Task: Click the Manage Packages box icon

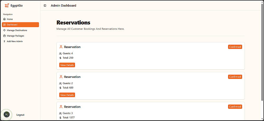Action: [x=4, y=36]
